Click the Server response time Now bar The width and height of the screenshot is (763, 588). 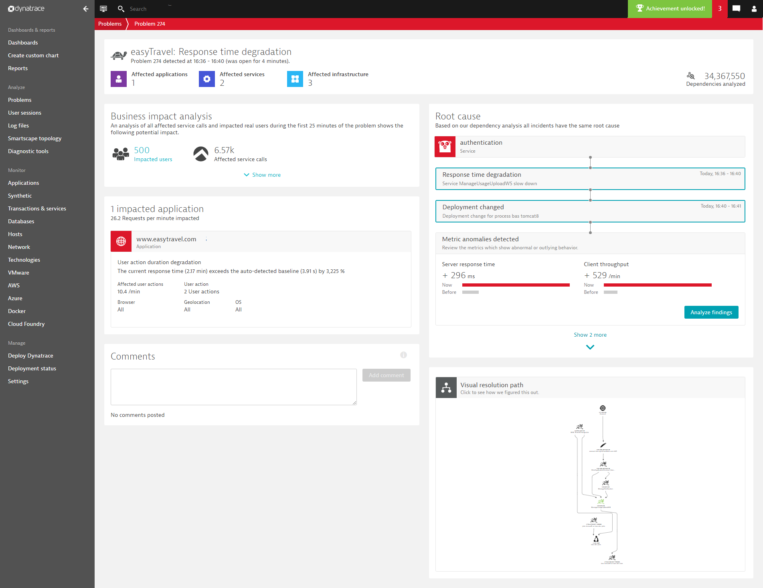pos(516,285)
